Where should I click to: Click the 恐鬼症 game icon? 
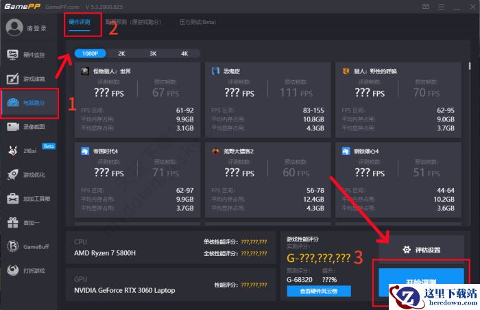point(215,71)
